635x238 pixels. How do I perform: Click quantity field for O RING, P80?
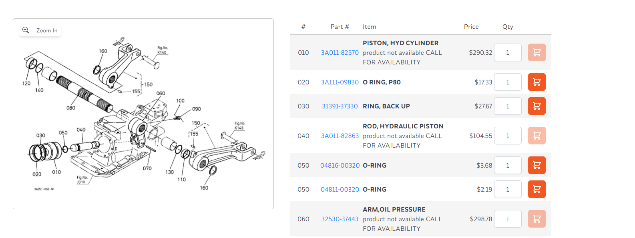tap(508, 82)
